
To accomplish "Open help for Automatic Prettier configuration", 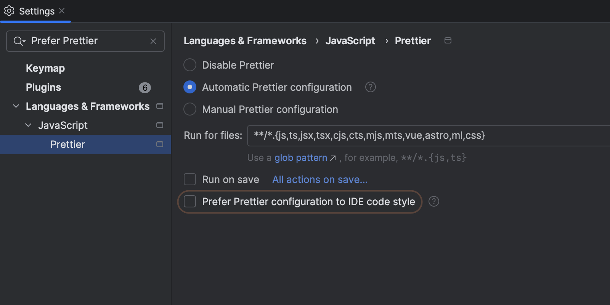I will pyautogui.click(x=370, y=87).
